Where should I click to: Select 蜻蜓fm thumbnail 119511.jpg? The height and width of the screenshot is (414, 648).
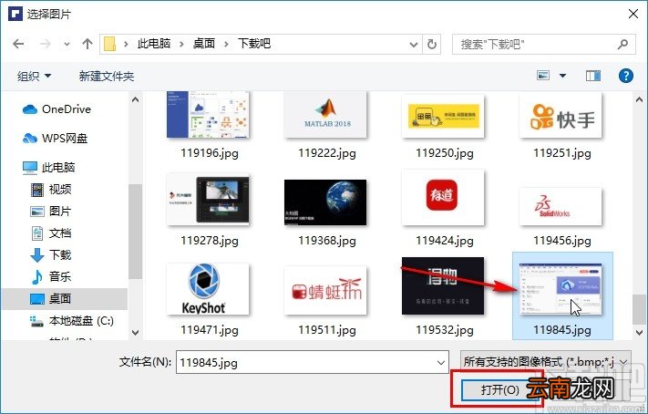point(325,290)
